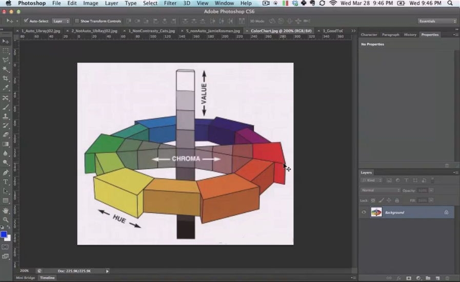This screenshot has height=282, width=460.
Task: Uncheck the Auto-Select checkbox
Action: pos(26,21)
